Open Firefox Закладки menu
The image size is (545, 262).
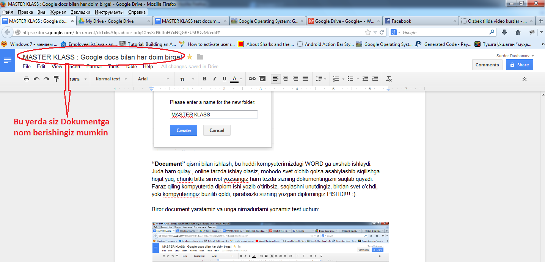click(80, 12)
